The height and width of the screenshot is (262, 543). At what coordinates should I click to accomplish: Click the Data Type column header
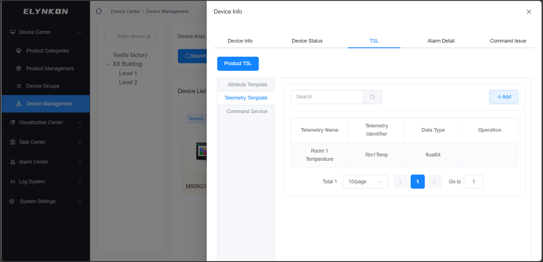click(x=433, y=130)
